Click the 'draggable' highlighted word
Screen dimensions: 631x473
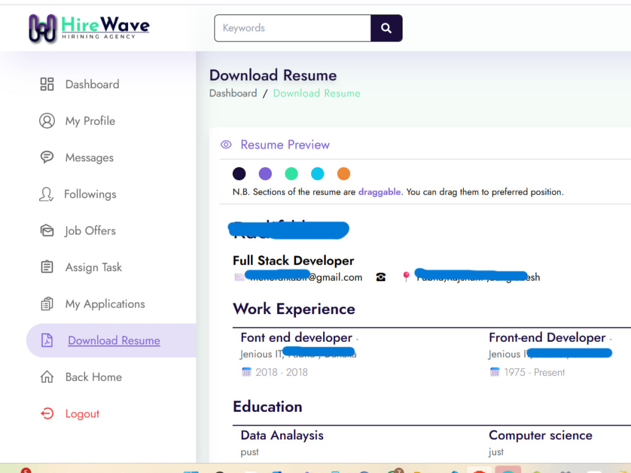click(x=379, y=192)
